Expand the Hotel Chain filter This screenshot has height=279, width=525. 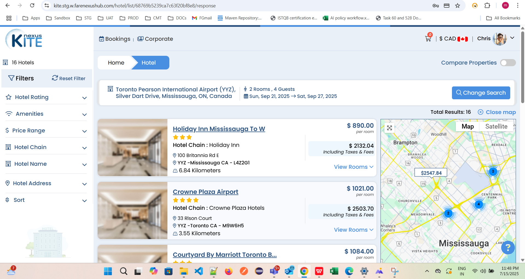coord(46,147)
